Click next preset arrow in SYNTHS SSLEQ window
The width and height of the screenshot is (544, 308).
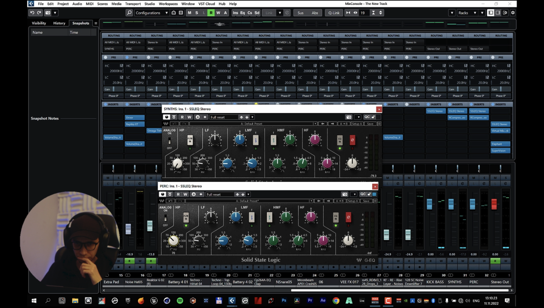point(332,124)
